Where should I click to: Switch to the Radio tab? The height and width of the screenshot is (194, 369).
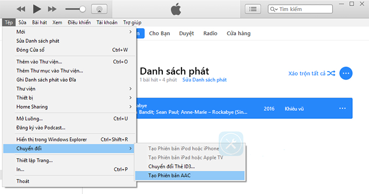point(210,33)
